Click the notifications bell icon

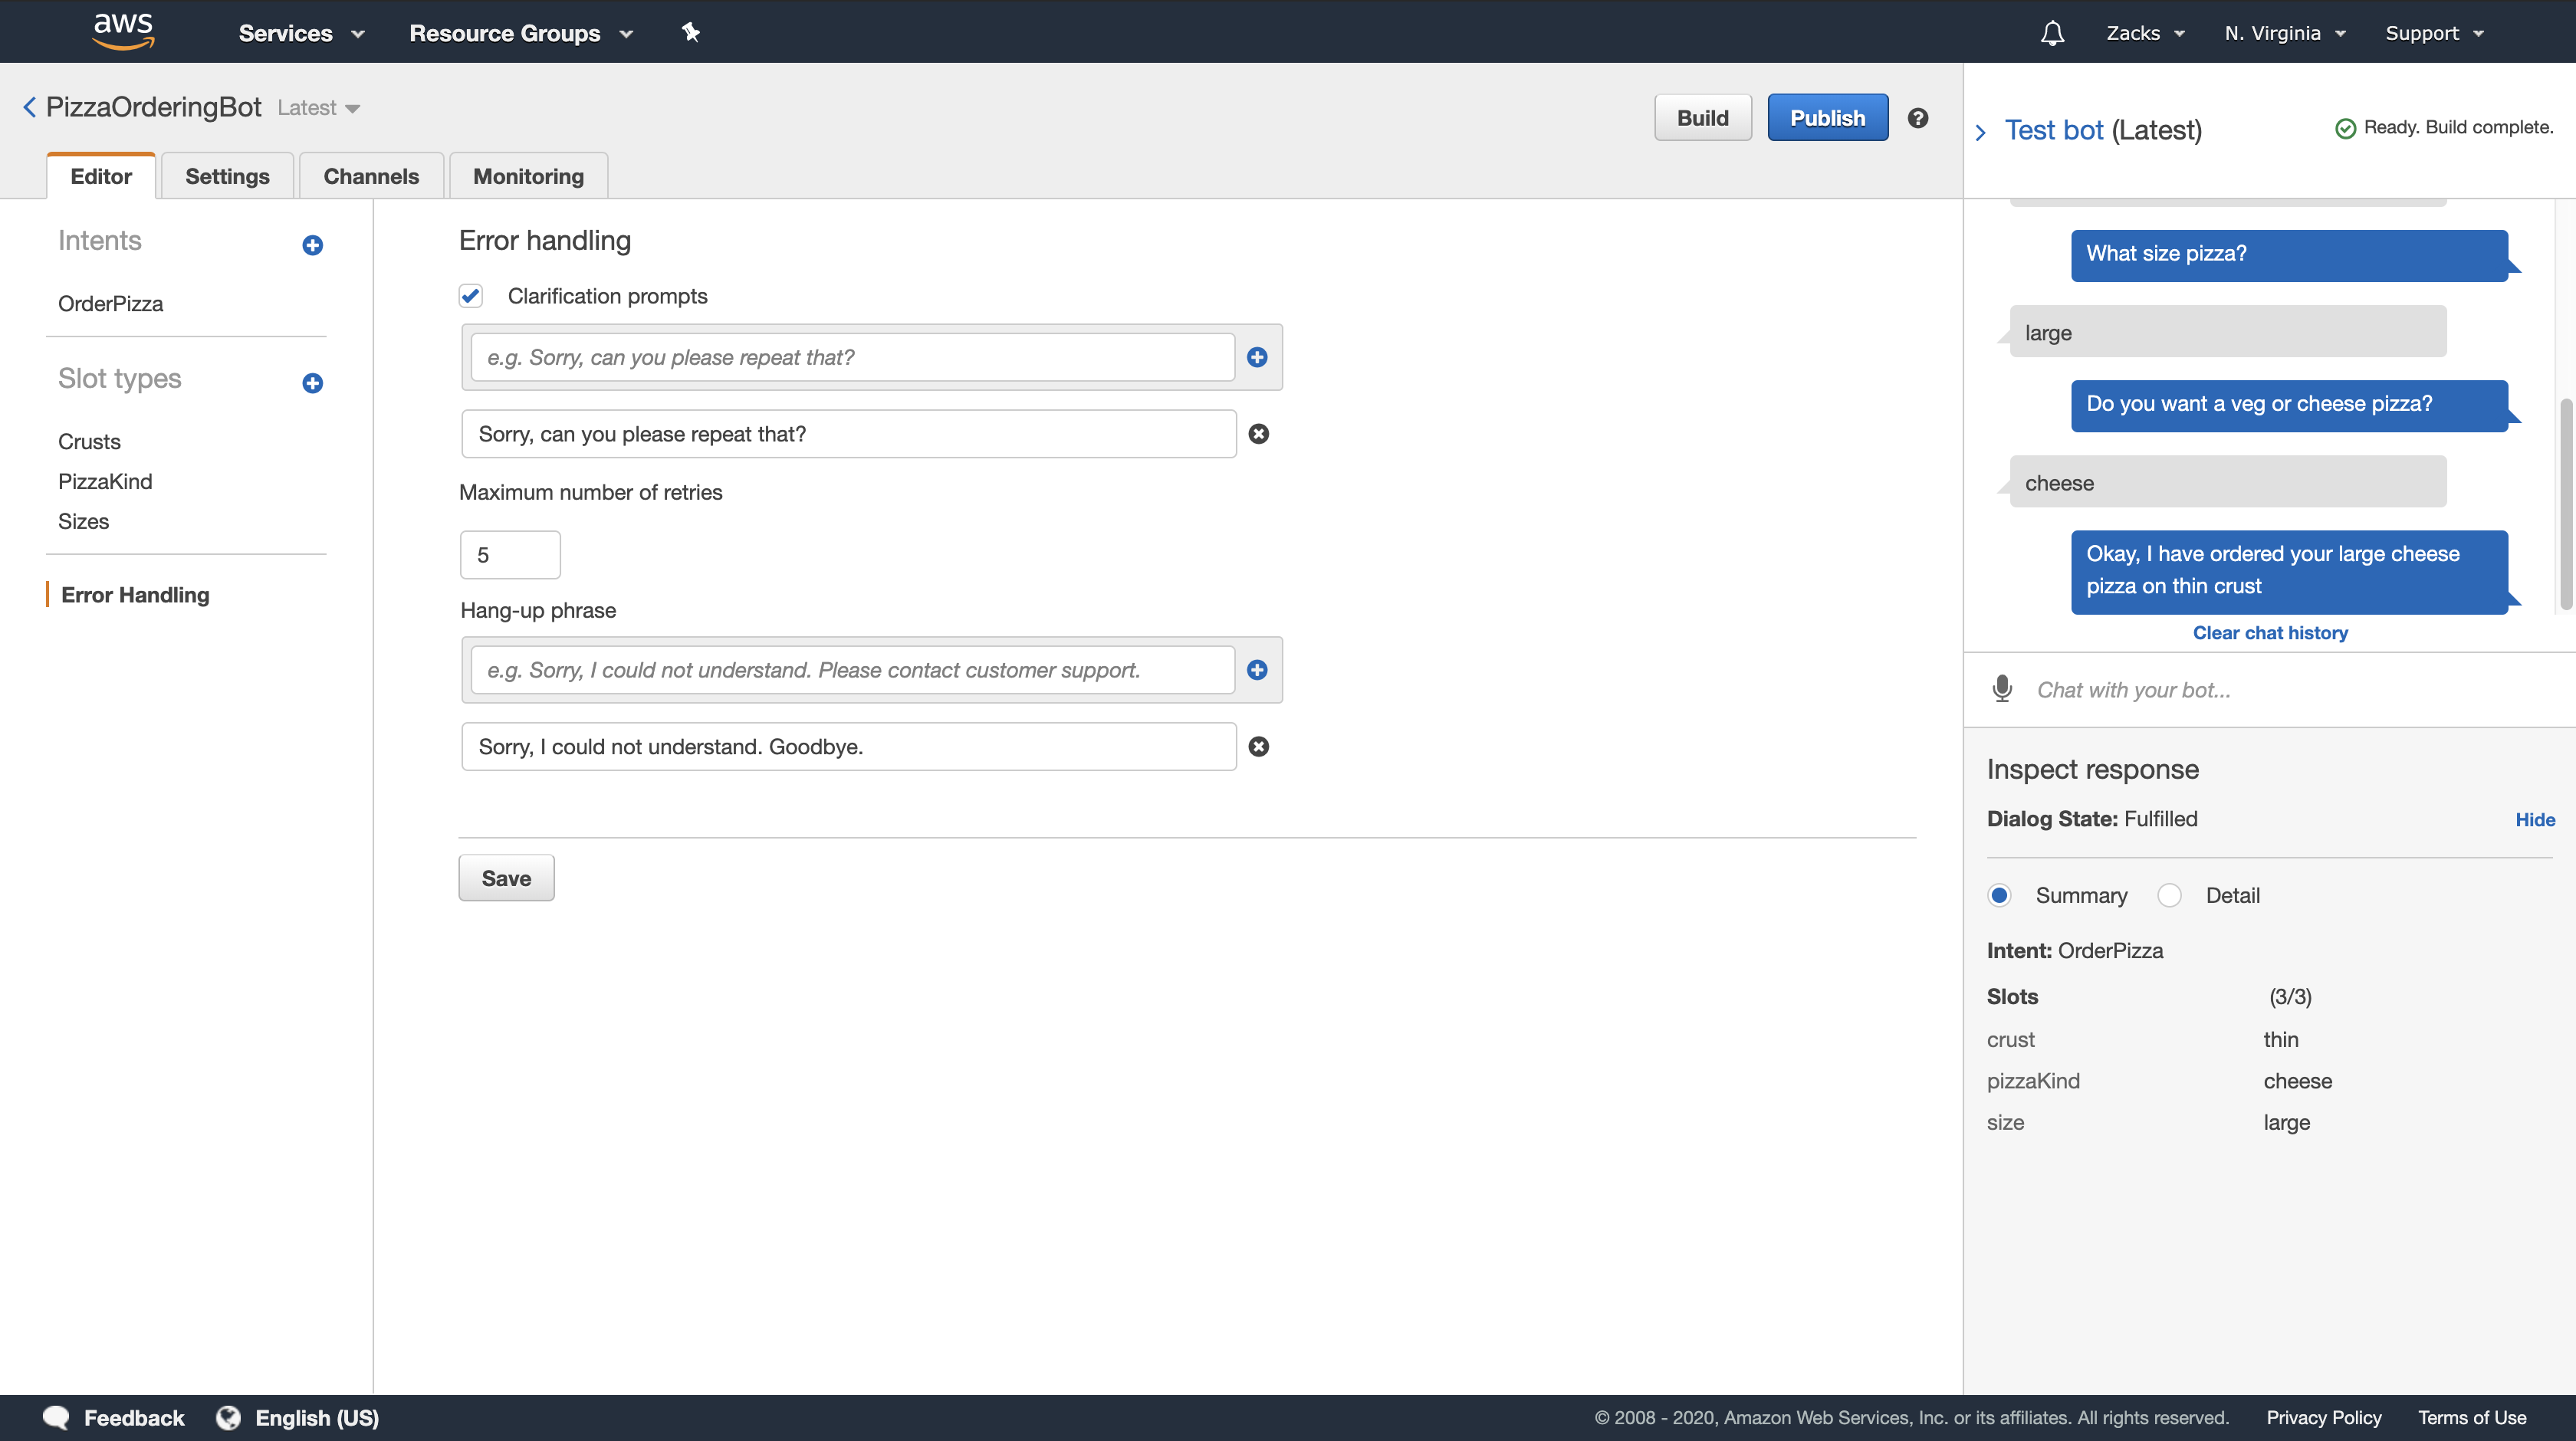(x=2052, y=33)
